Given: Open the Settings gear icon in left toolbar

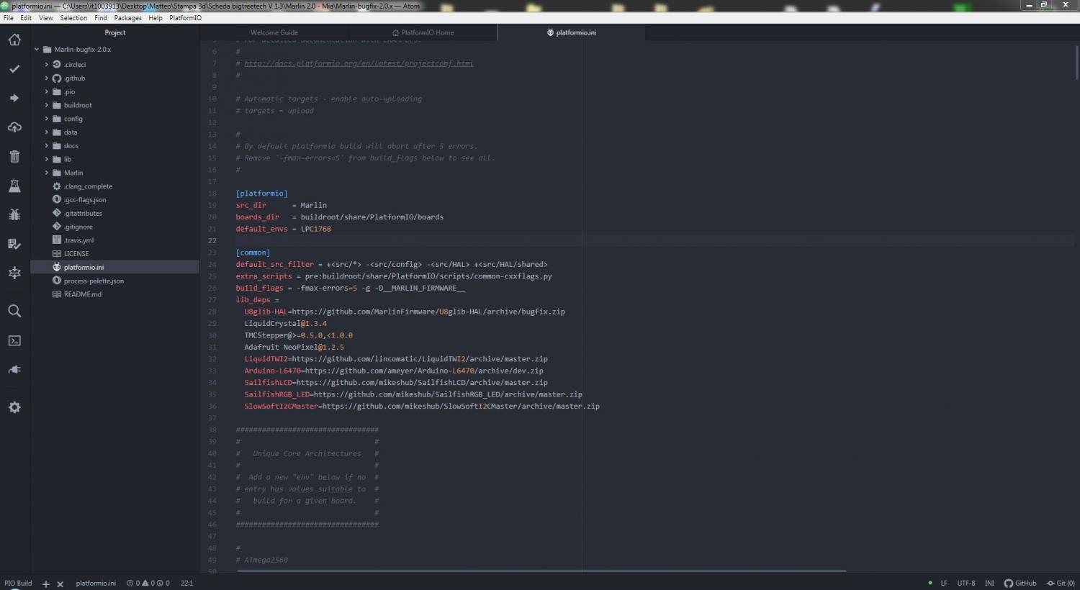Looking at the screenshot, I should 14,407.
